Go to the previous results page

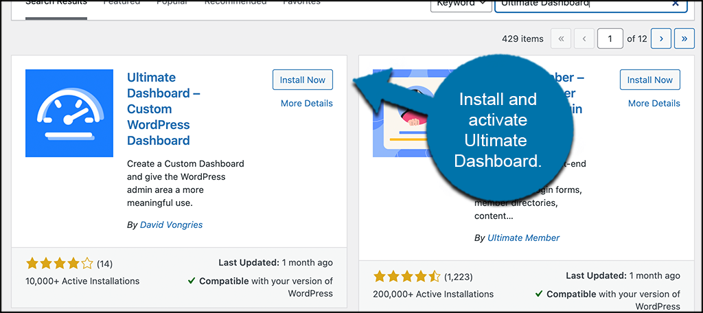584,39
